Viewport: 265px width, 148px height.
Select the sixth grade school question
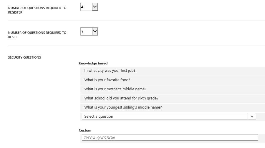click(x=121, y=98)
